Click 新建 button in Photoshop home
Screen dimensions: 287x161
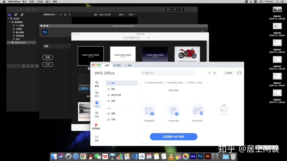47,57
